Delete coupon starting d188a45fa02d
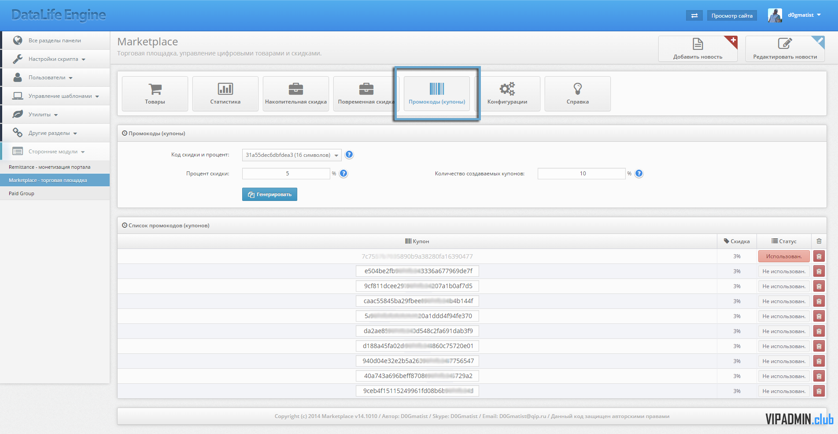Viewport: 838px width, 434px height. [819, 346]
